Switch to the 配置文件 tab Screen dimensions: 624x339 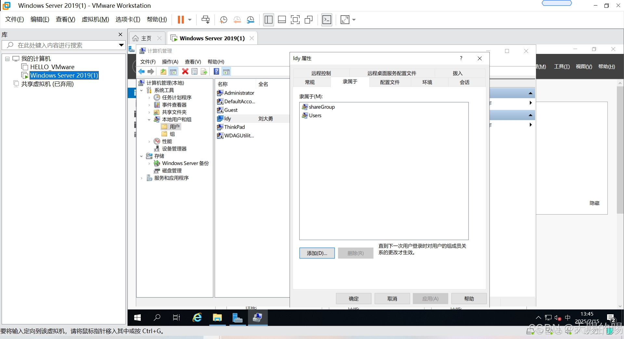pos(390,82)
